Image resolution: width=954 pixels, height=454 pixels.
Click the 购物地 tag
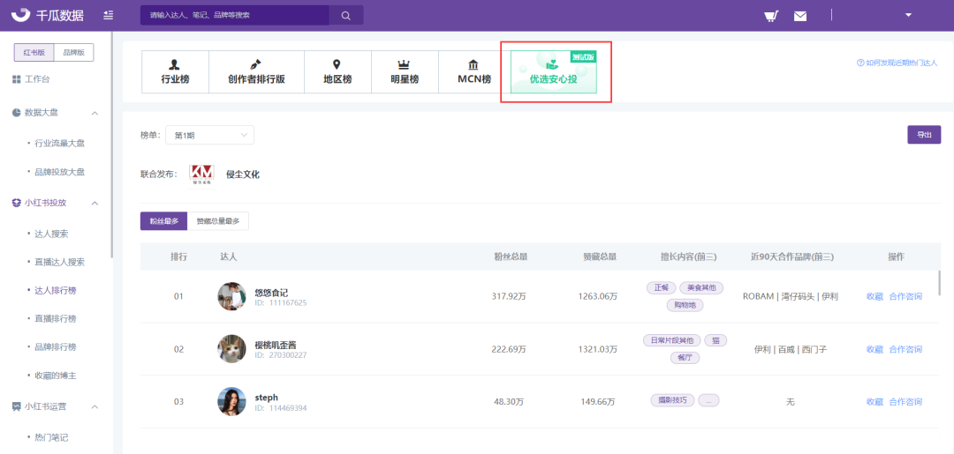[685, 305]
